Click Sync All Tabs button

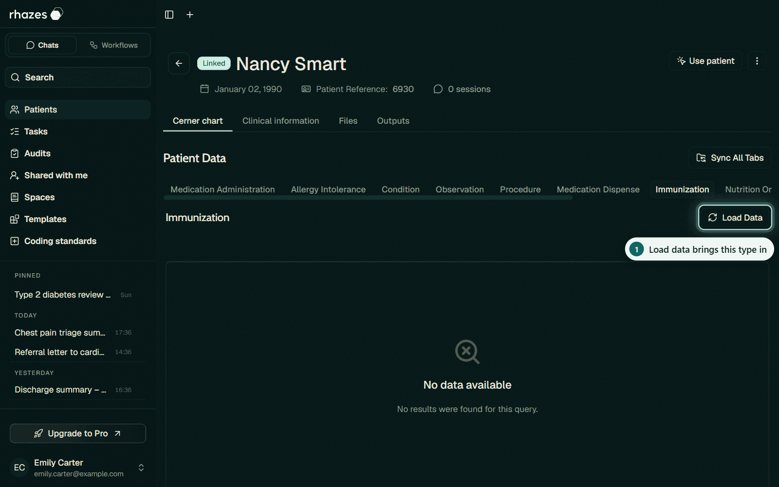click(730, 158)
